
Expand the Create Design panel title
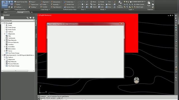pyautogui.click(x=45, y=9)
